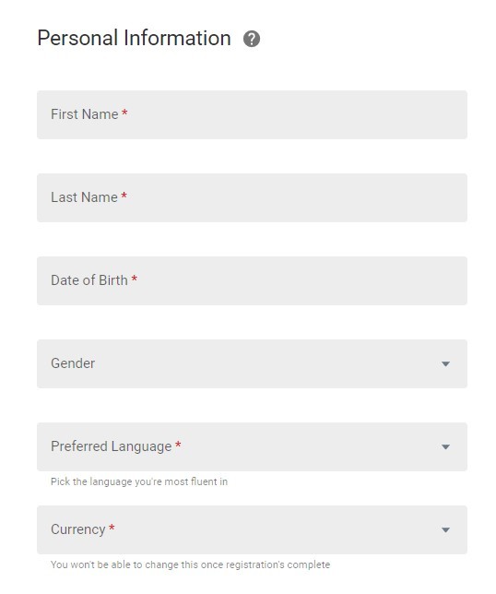
Task: Open the Gender dropdown
Action: pos(252,363)
